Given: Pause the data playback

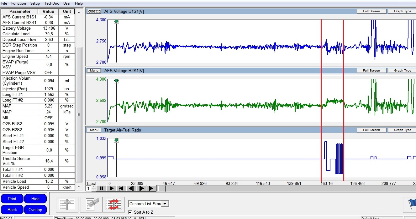Looking at the screenshot, I should (x=101, y=188).
